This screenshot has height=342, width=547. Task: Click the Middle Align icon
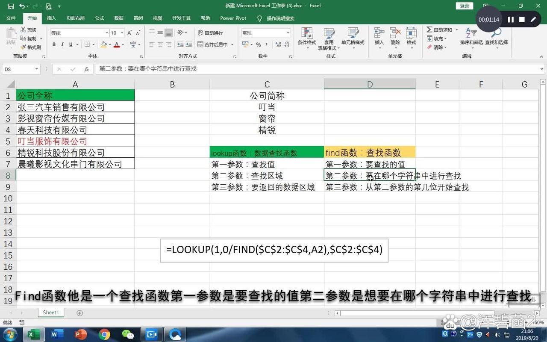pos(160,33)
